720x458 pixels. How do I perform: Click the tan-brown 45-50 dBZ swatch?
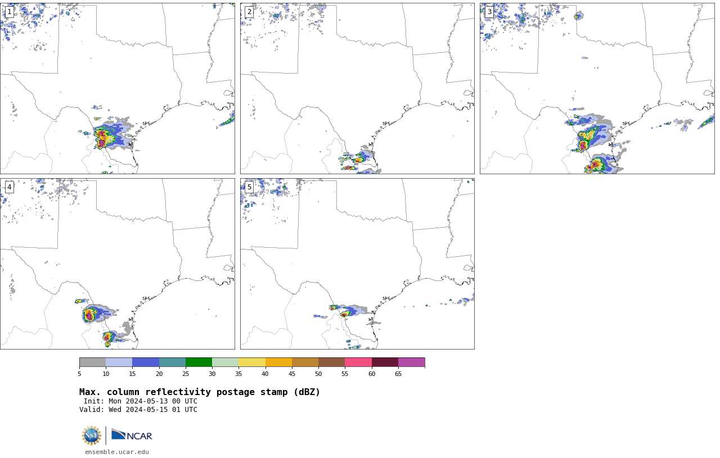tap(305, 362)
